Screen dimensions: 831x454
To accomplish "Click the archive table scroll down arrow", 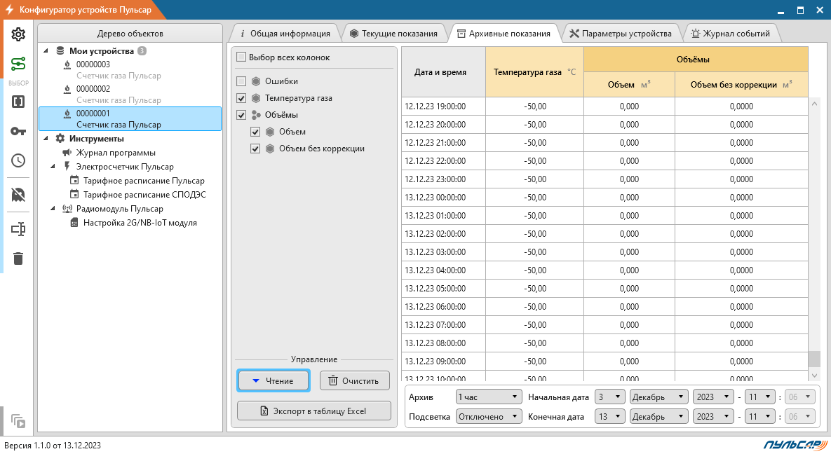I will [815, 375].
